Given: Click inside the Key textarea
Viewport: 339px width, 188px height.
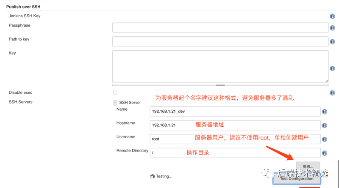Looking at the screenshot, I should point(220,66).
